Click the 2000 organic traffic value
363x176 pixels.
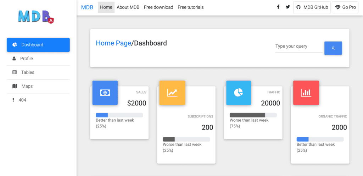point(339,127)
